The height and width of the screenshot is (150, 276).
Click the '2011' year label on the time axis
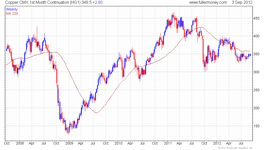point(168,143)
